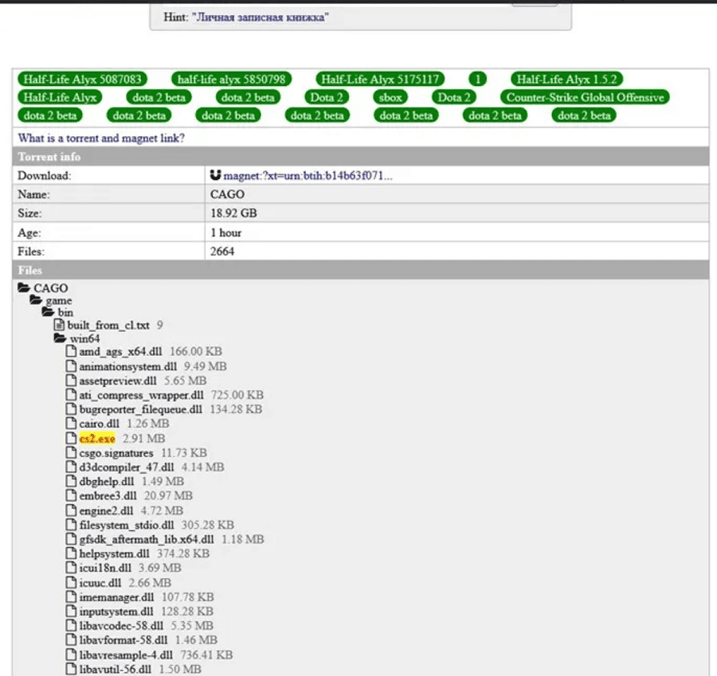The width and height of the screenshot is (717, 676).
Task: Click the file icon next to built_from_cl.txt
Action: (x=60, y=326)
